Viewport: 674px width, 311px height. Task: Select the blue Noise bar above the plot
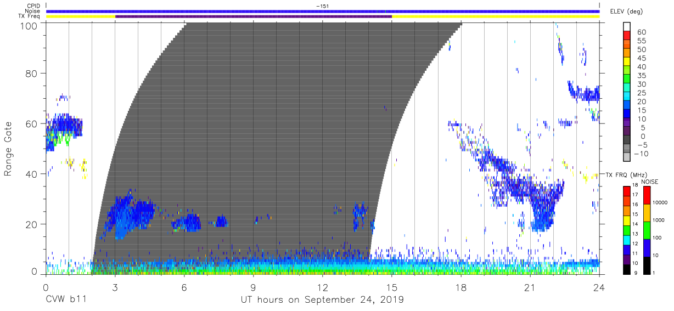pyautogui.click(x=323, y=11)
